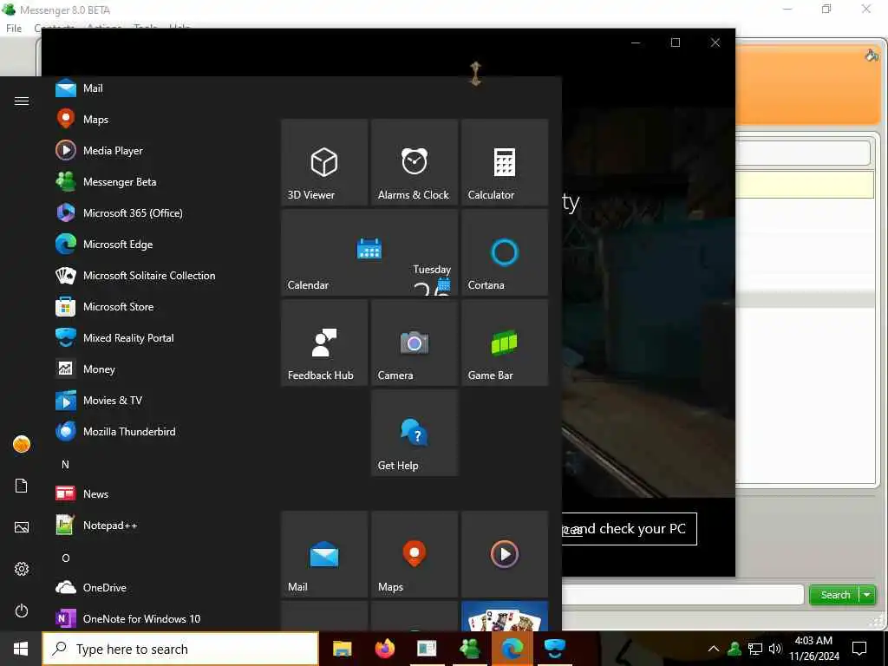Open the user account icon in the Start sidebar
The image size is (888, 666).
point(22,444)
